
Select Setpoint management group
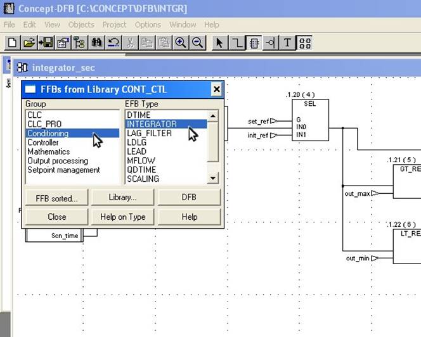(x=72, y=170)
